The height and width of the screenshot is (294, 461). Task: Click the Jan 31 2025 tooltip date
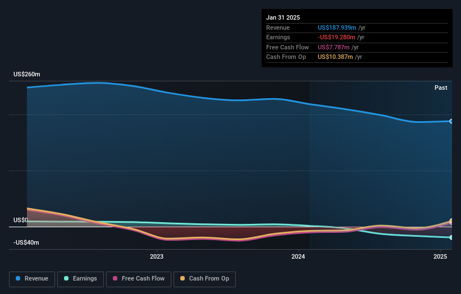pyautogui.click(x=283, y=17)
